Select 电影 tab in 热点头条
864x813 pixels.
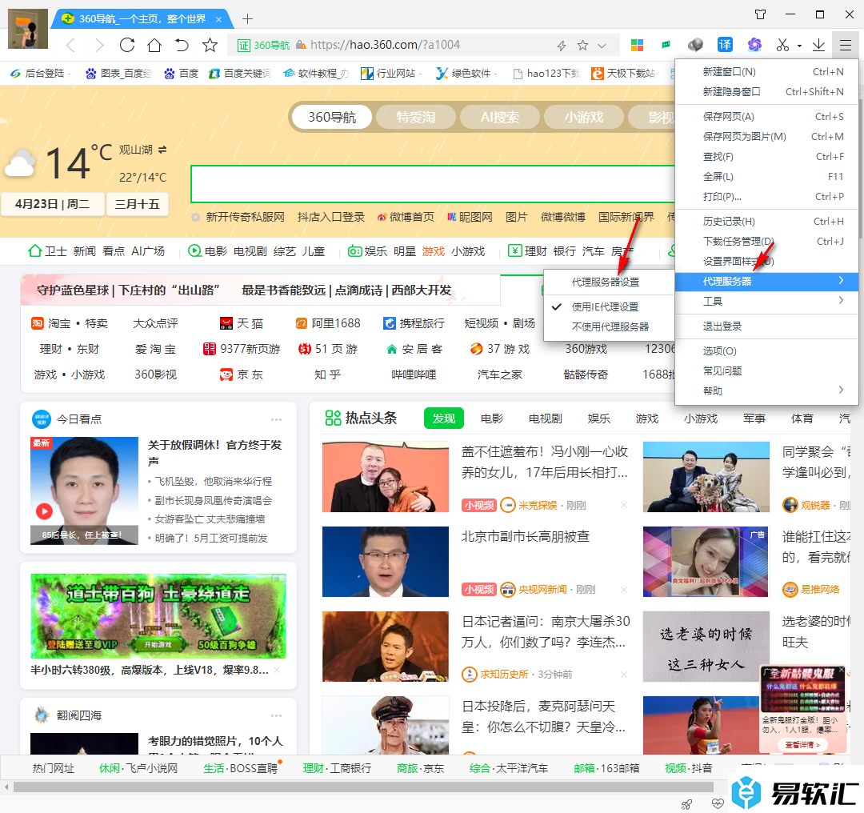tap(491, 419)
